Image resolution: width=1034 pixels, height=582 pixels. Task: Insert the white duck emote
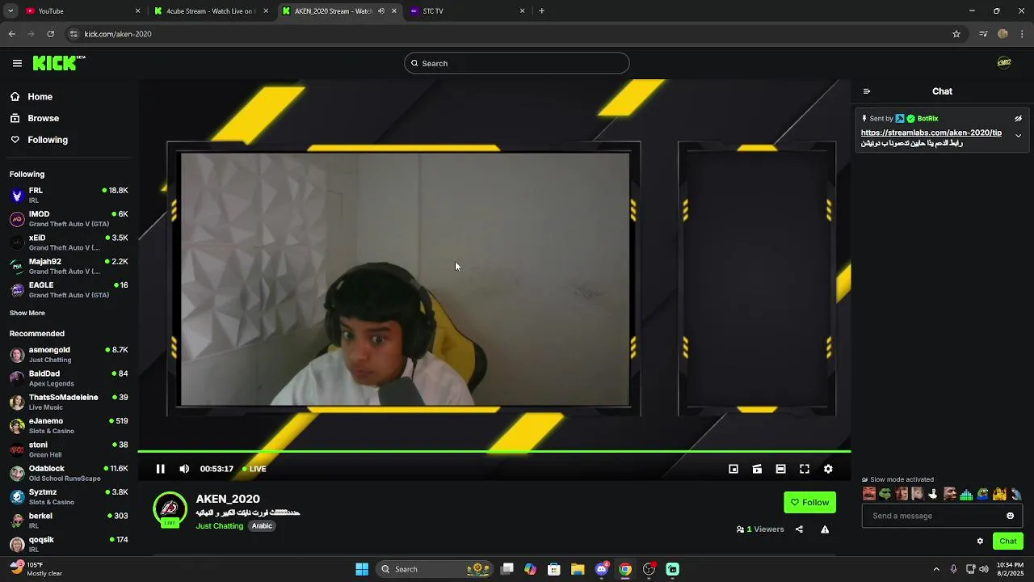tap(933, 494)
